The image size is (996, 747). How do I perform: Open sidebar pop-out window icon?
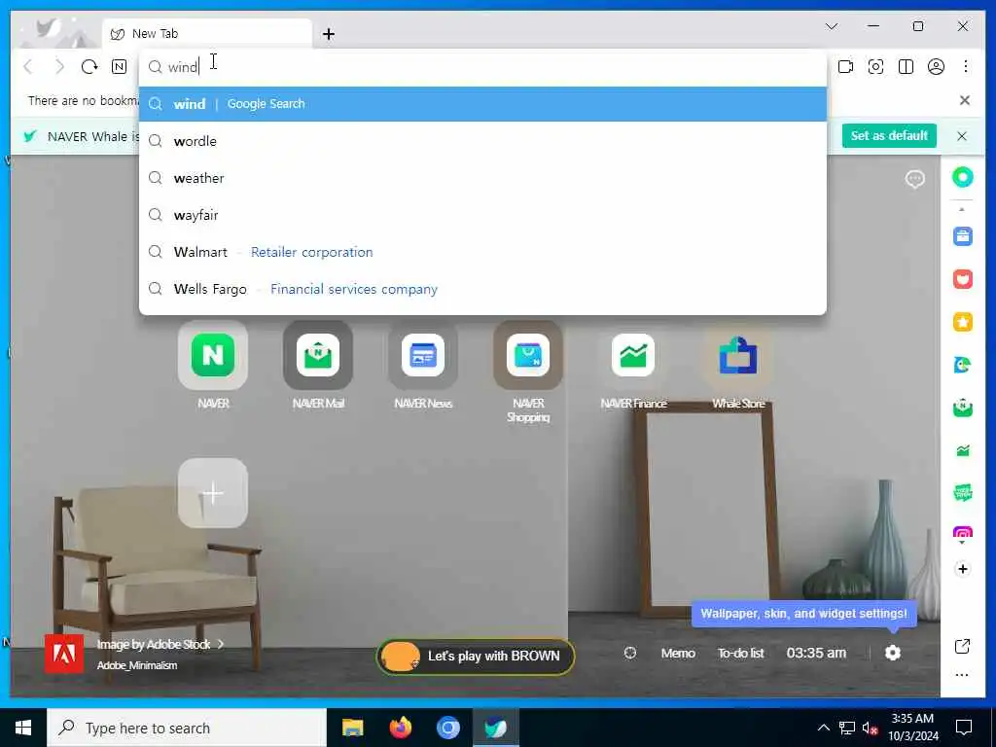click(x=962, y=647)
